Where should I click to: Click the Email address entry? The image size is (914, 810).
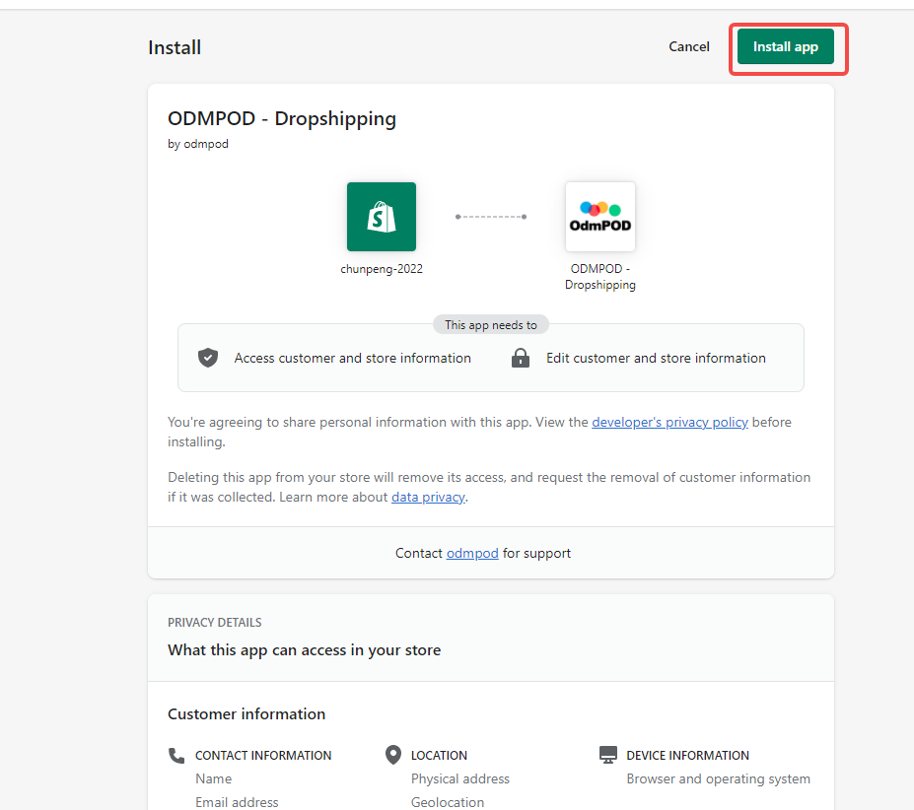click(x=237, y=802)
